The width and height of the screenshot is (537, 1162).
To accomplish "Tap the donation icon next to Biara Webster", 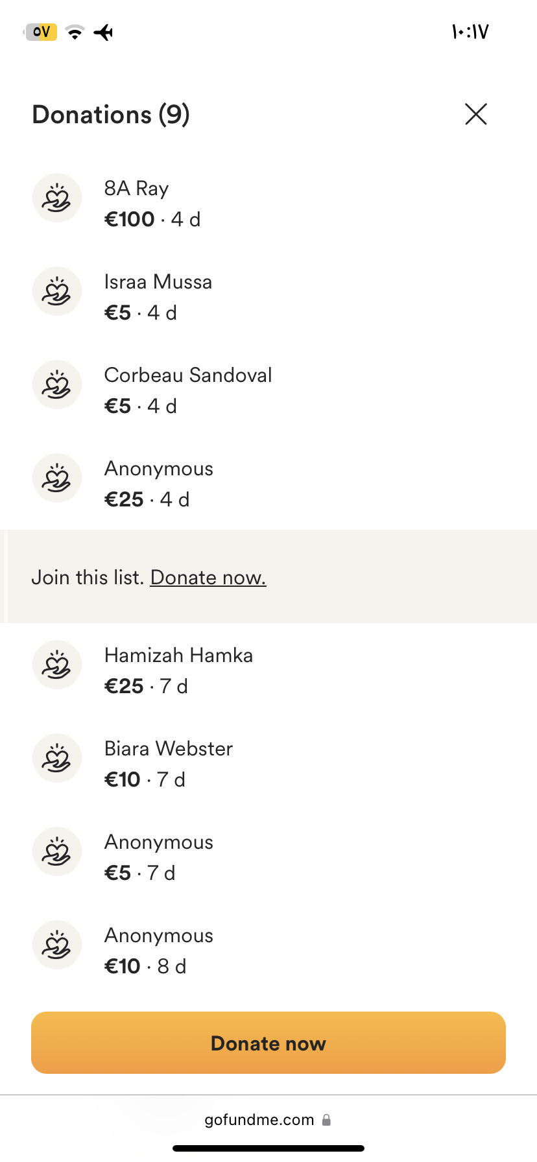I will click(x=57, y=758).
